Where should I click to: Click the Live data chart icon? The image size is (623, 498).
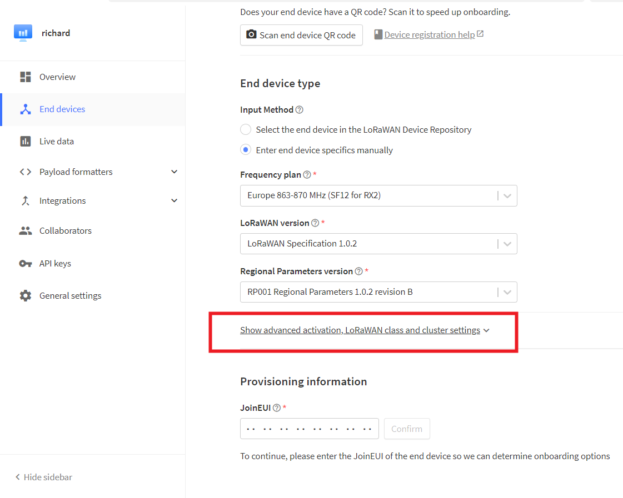(x=26, y=142)
